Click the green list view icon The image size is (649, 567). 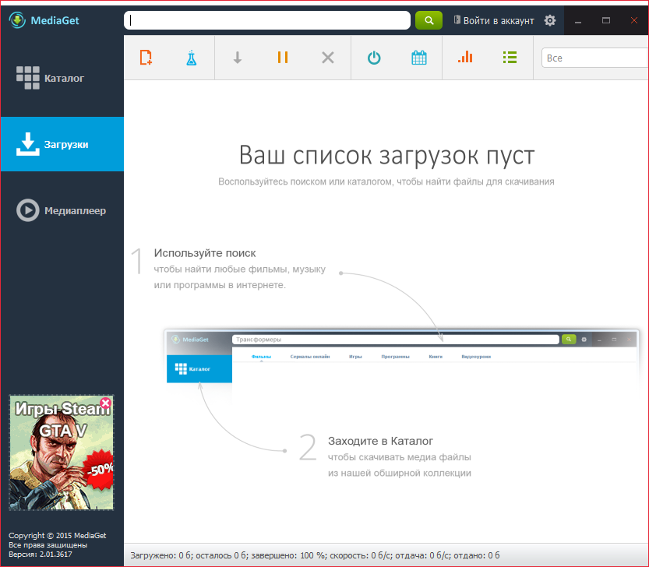pyautogui.click(x=510, y=57)
